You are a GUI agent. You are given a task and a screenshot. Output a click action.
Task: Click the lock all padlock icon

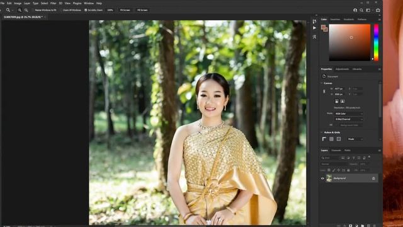[x=348, y=170]
